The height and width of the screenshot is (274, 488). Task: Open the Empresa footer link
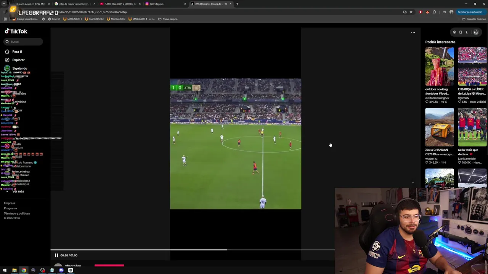pyautogui.click(x=10, y=203)
